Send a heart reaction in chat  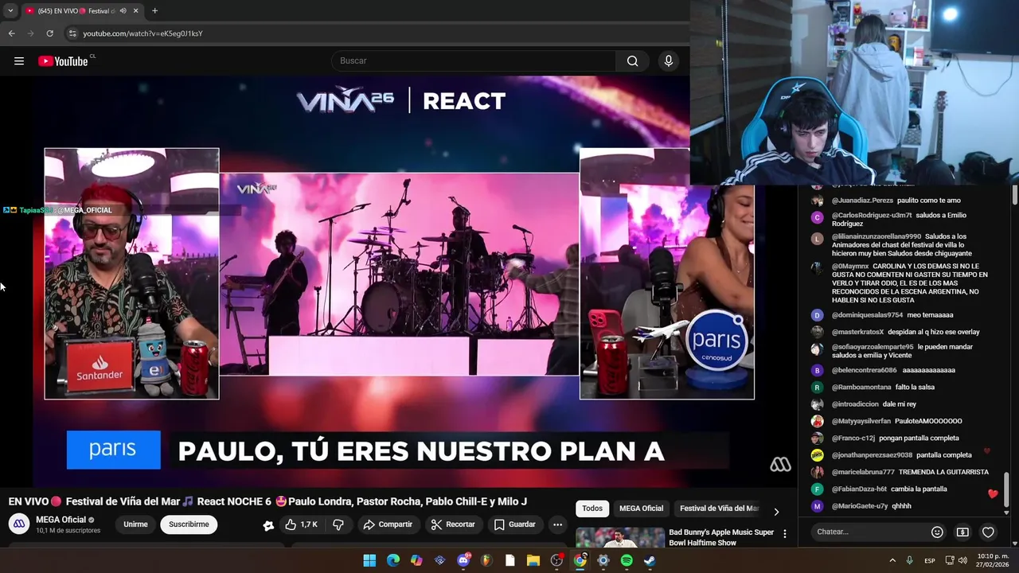(988, 532)
